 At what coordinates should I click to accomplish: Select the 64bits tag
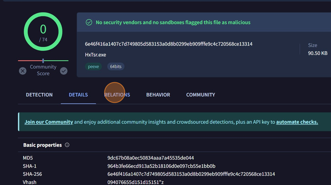click(116, 66)
